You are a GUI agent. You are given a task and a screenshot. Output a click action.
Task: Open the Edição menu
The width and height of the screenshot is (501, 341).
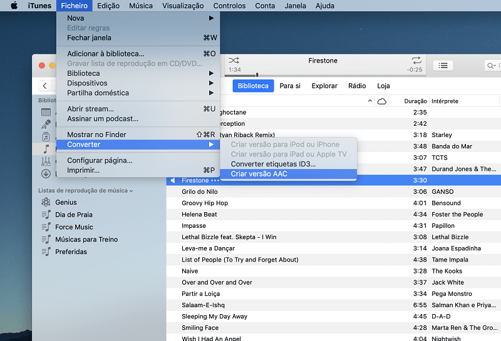108,6
